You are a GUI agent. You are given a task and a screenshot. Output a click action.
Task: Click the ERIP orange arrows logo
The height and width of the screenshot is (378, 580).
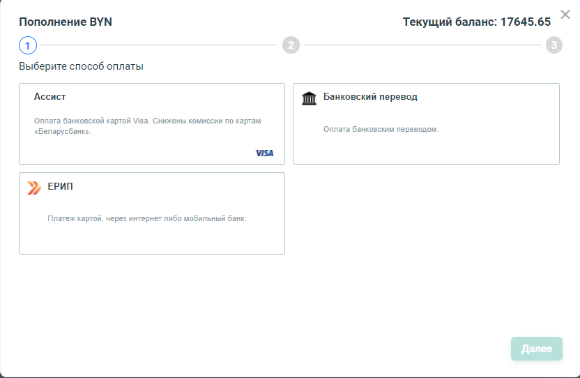click(34, 188)
